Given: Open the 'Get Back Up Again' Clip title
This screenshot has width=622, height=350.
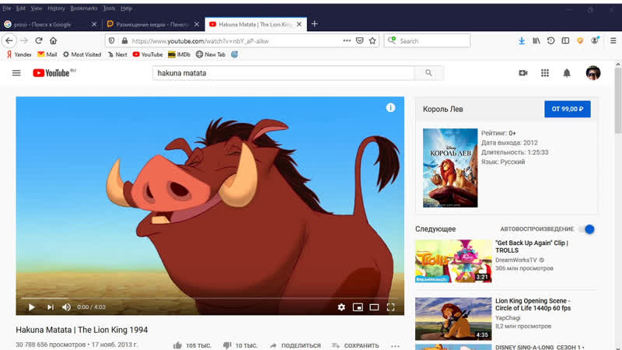Looking at the screenshot, I should [532, 247].
